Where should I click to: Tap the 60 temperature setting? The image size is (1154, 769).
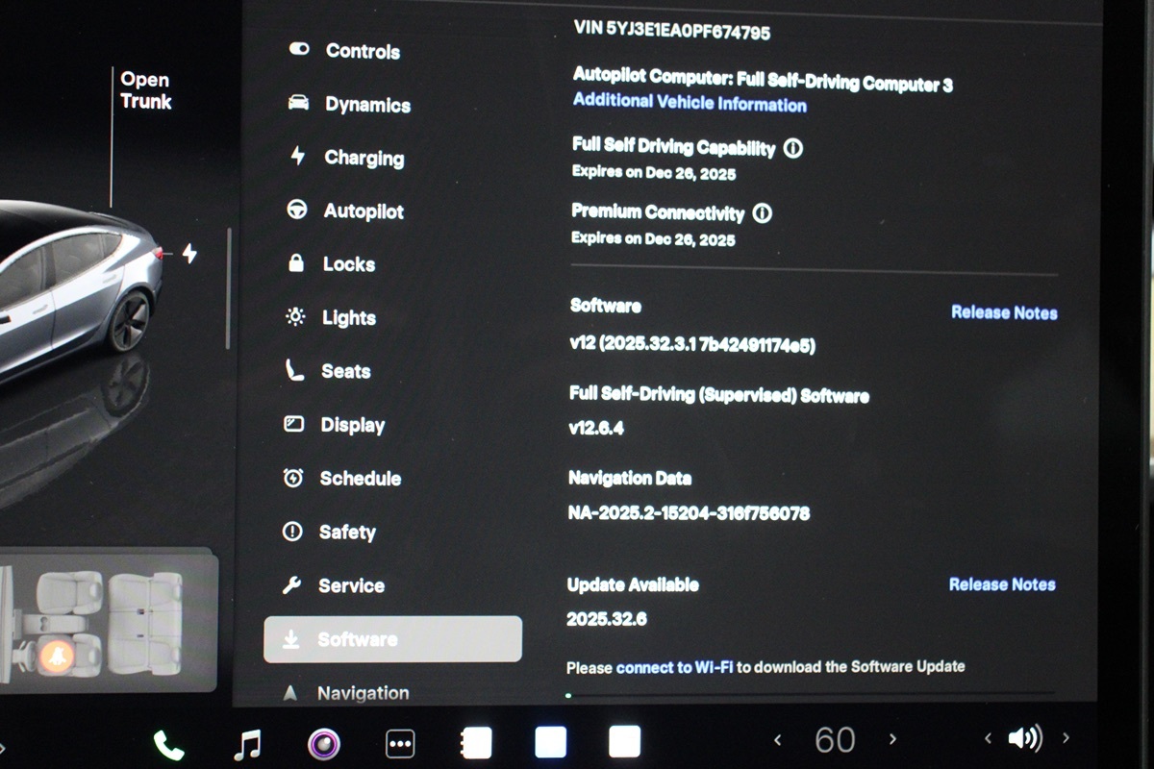click(835, 739)
